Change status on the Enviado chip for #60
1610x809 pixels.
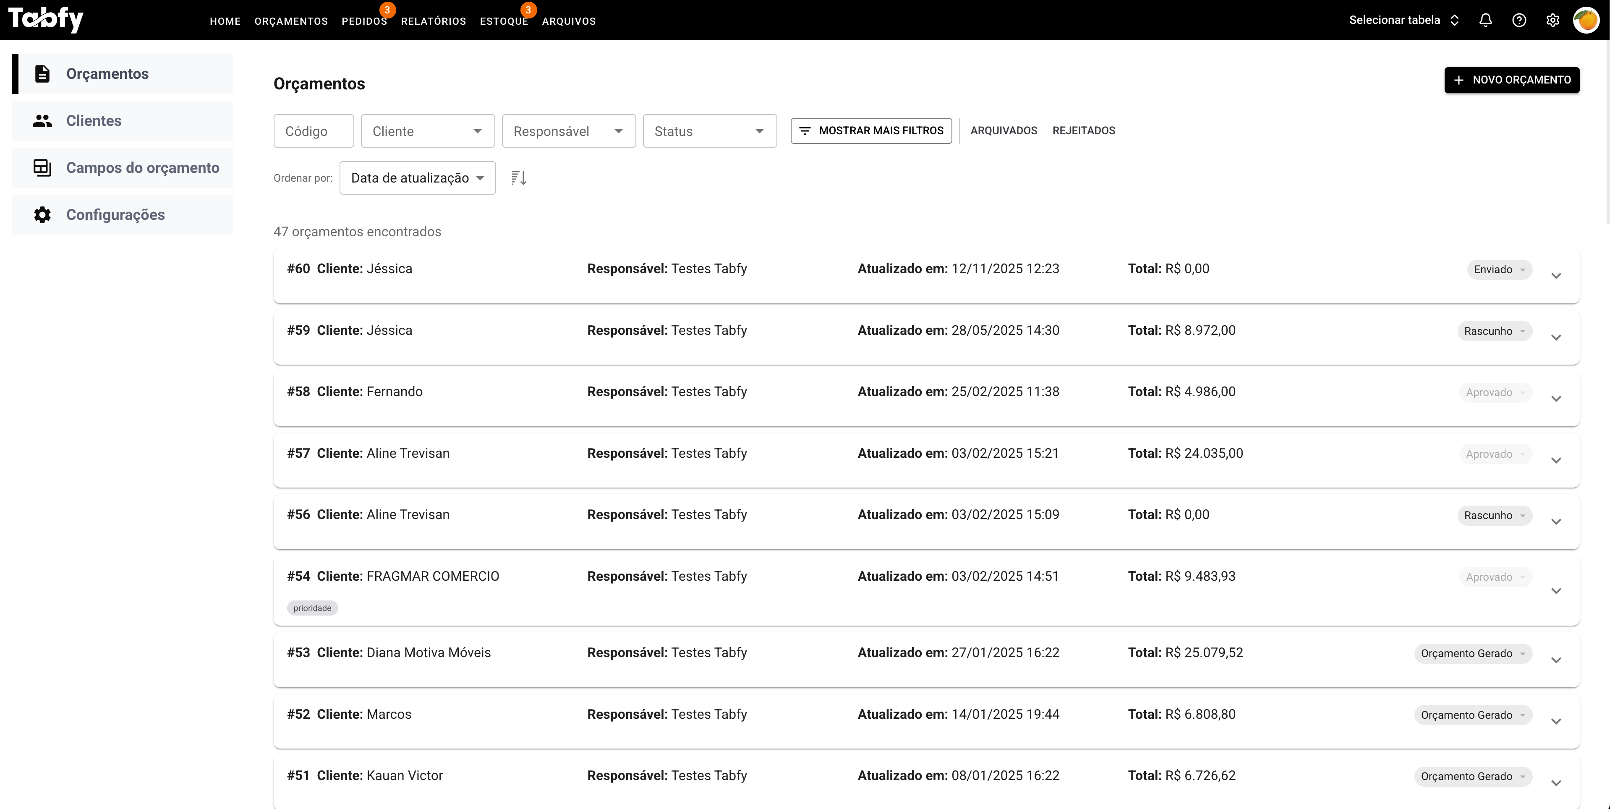point(1499,269)
